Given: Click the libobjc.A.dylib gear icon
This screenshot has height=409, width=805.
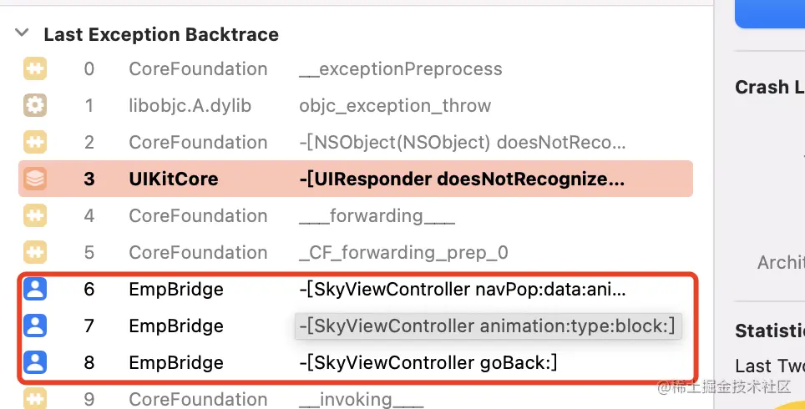Looking at the screenshot, I should point(35,106).
